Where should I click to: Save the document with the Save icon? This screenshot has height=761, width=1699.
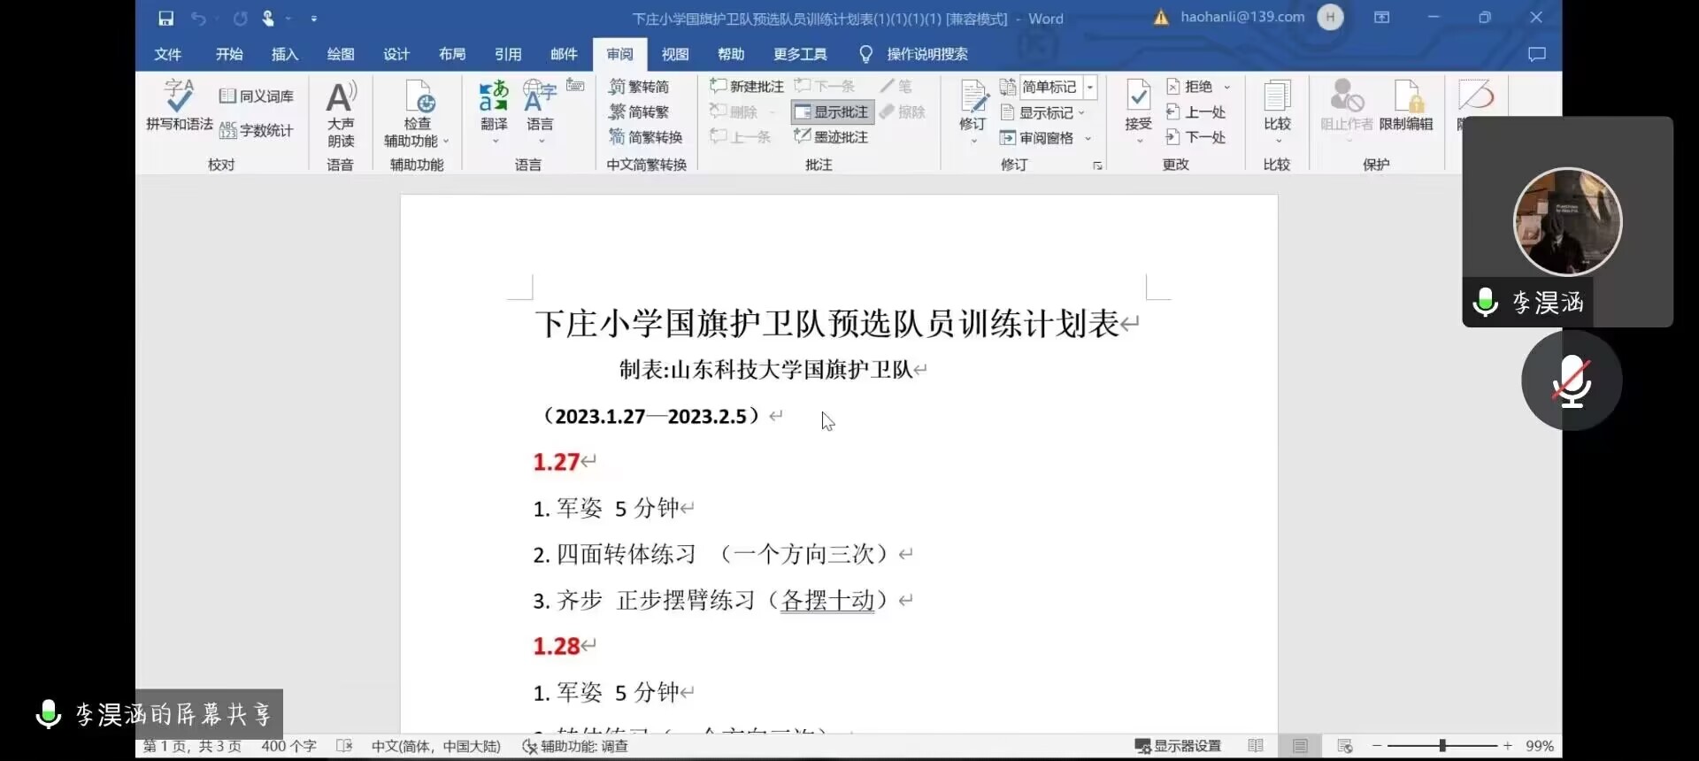point(165,19)
